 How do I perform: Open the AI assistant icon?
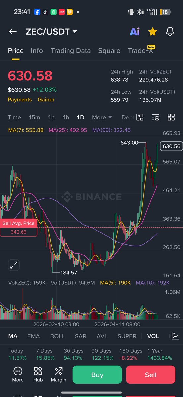[135, 31]
